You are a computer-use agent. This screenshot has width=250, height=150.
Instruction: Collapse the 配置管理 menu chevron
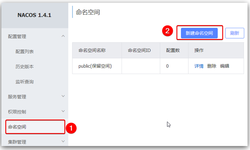coord(63,36)
